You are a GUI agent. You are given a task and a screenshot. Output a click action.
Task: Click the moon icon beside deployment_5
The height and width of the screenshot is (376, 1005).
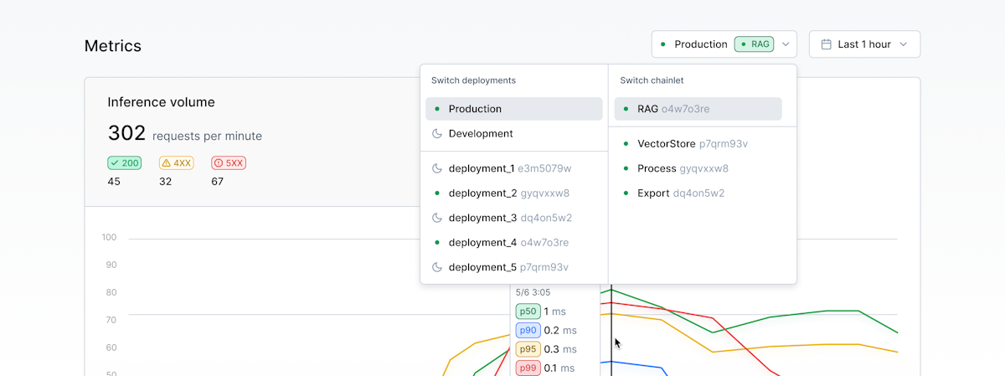pos(436,267)
